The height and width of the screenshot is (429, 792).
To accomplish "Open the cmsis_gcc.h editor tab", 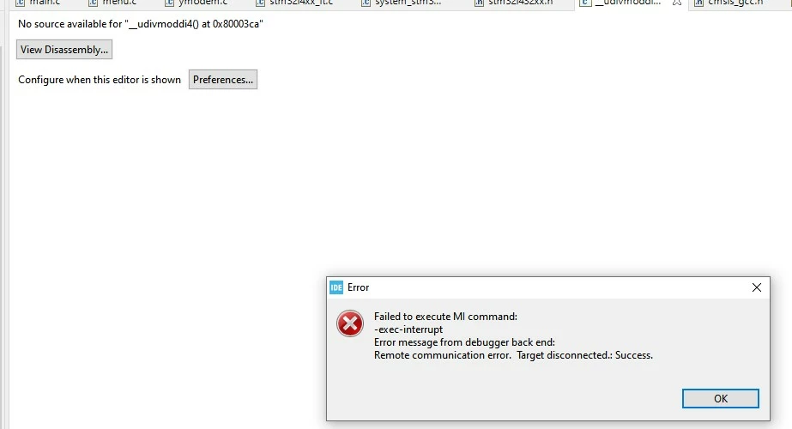I will tap(730, 3).
